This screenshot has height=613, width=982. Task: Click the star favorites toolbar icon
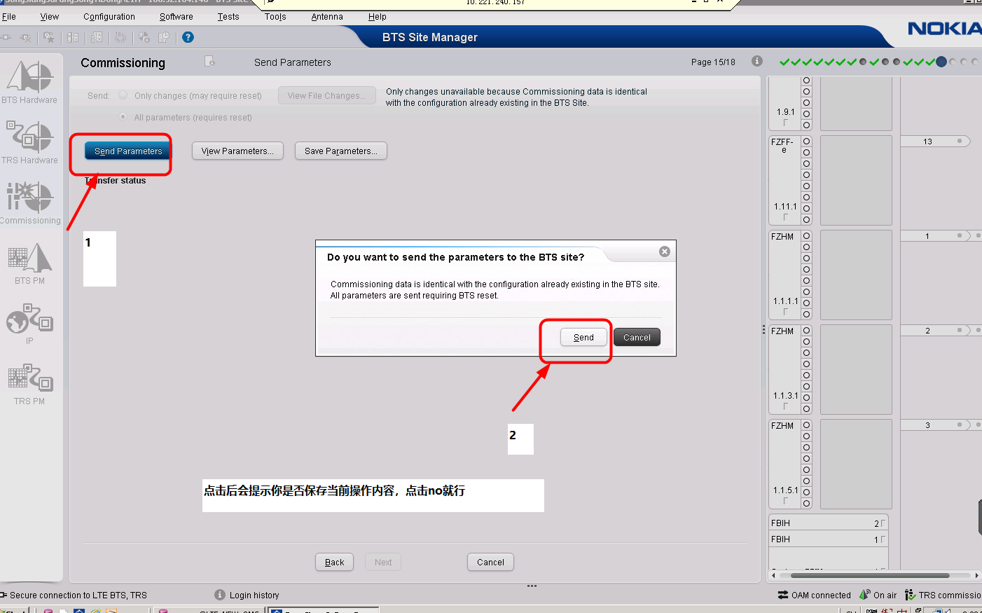coord(49,37)
